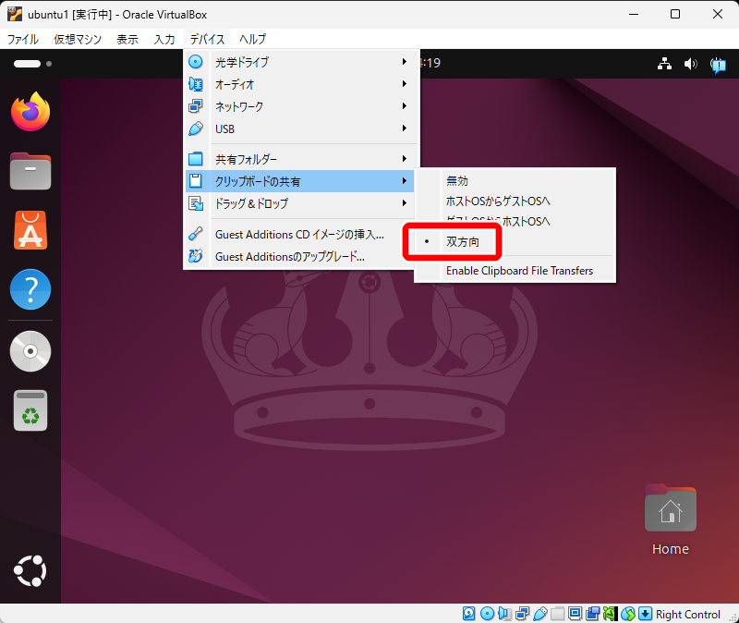
Task: Choose Guest Additions CD イメージの挿入
Action: point(299,234)
